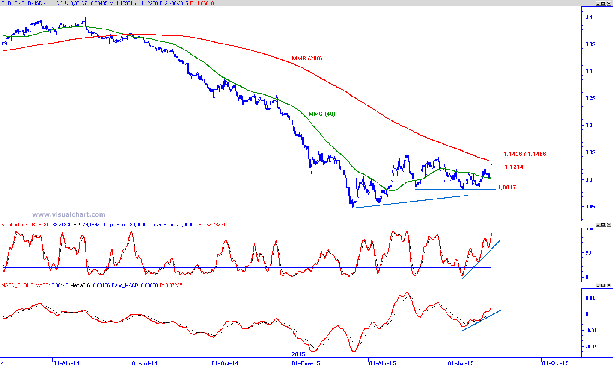Maximize the Stochastic_EURUS indicator pane
This screenshot has width=613, height=366.
603,225
